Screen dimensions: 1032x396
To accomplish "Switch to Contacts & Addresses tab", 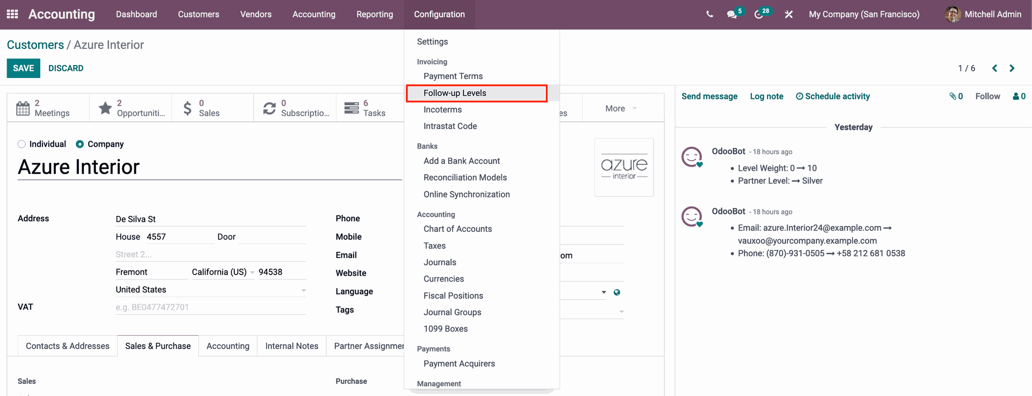I will pyautogui.click(x=68, y=346).
